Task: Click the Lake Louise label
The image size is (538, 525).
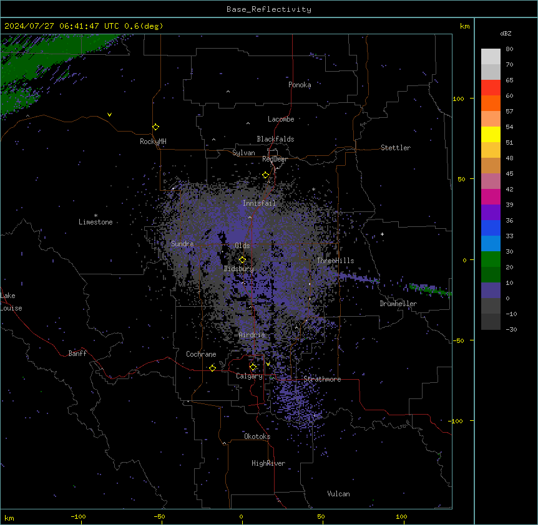Action: 10,302
